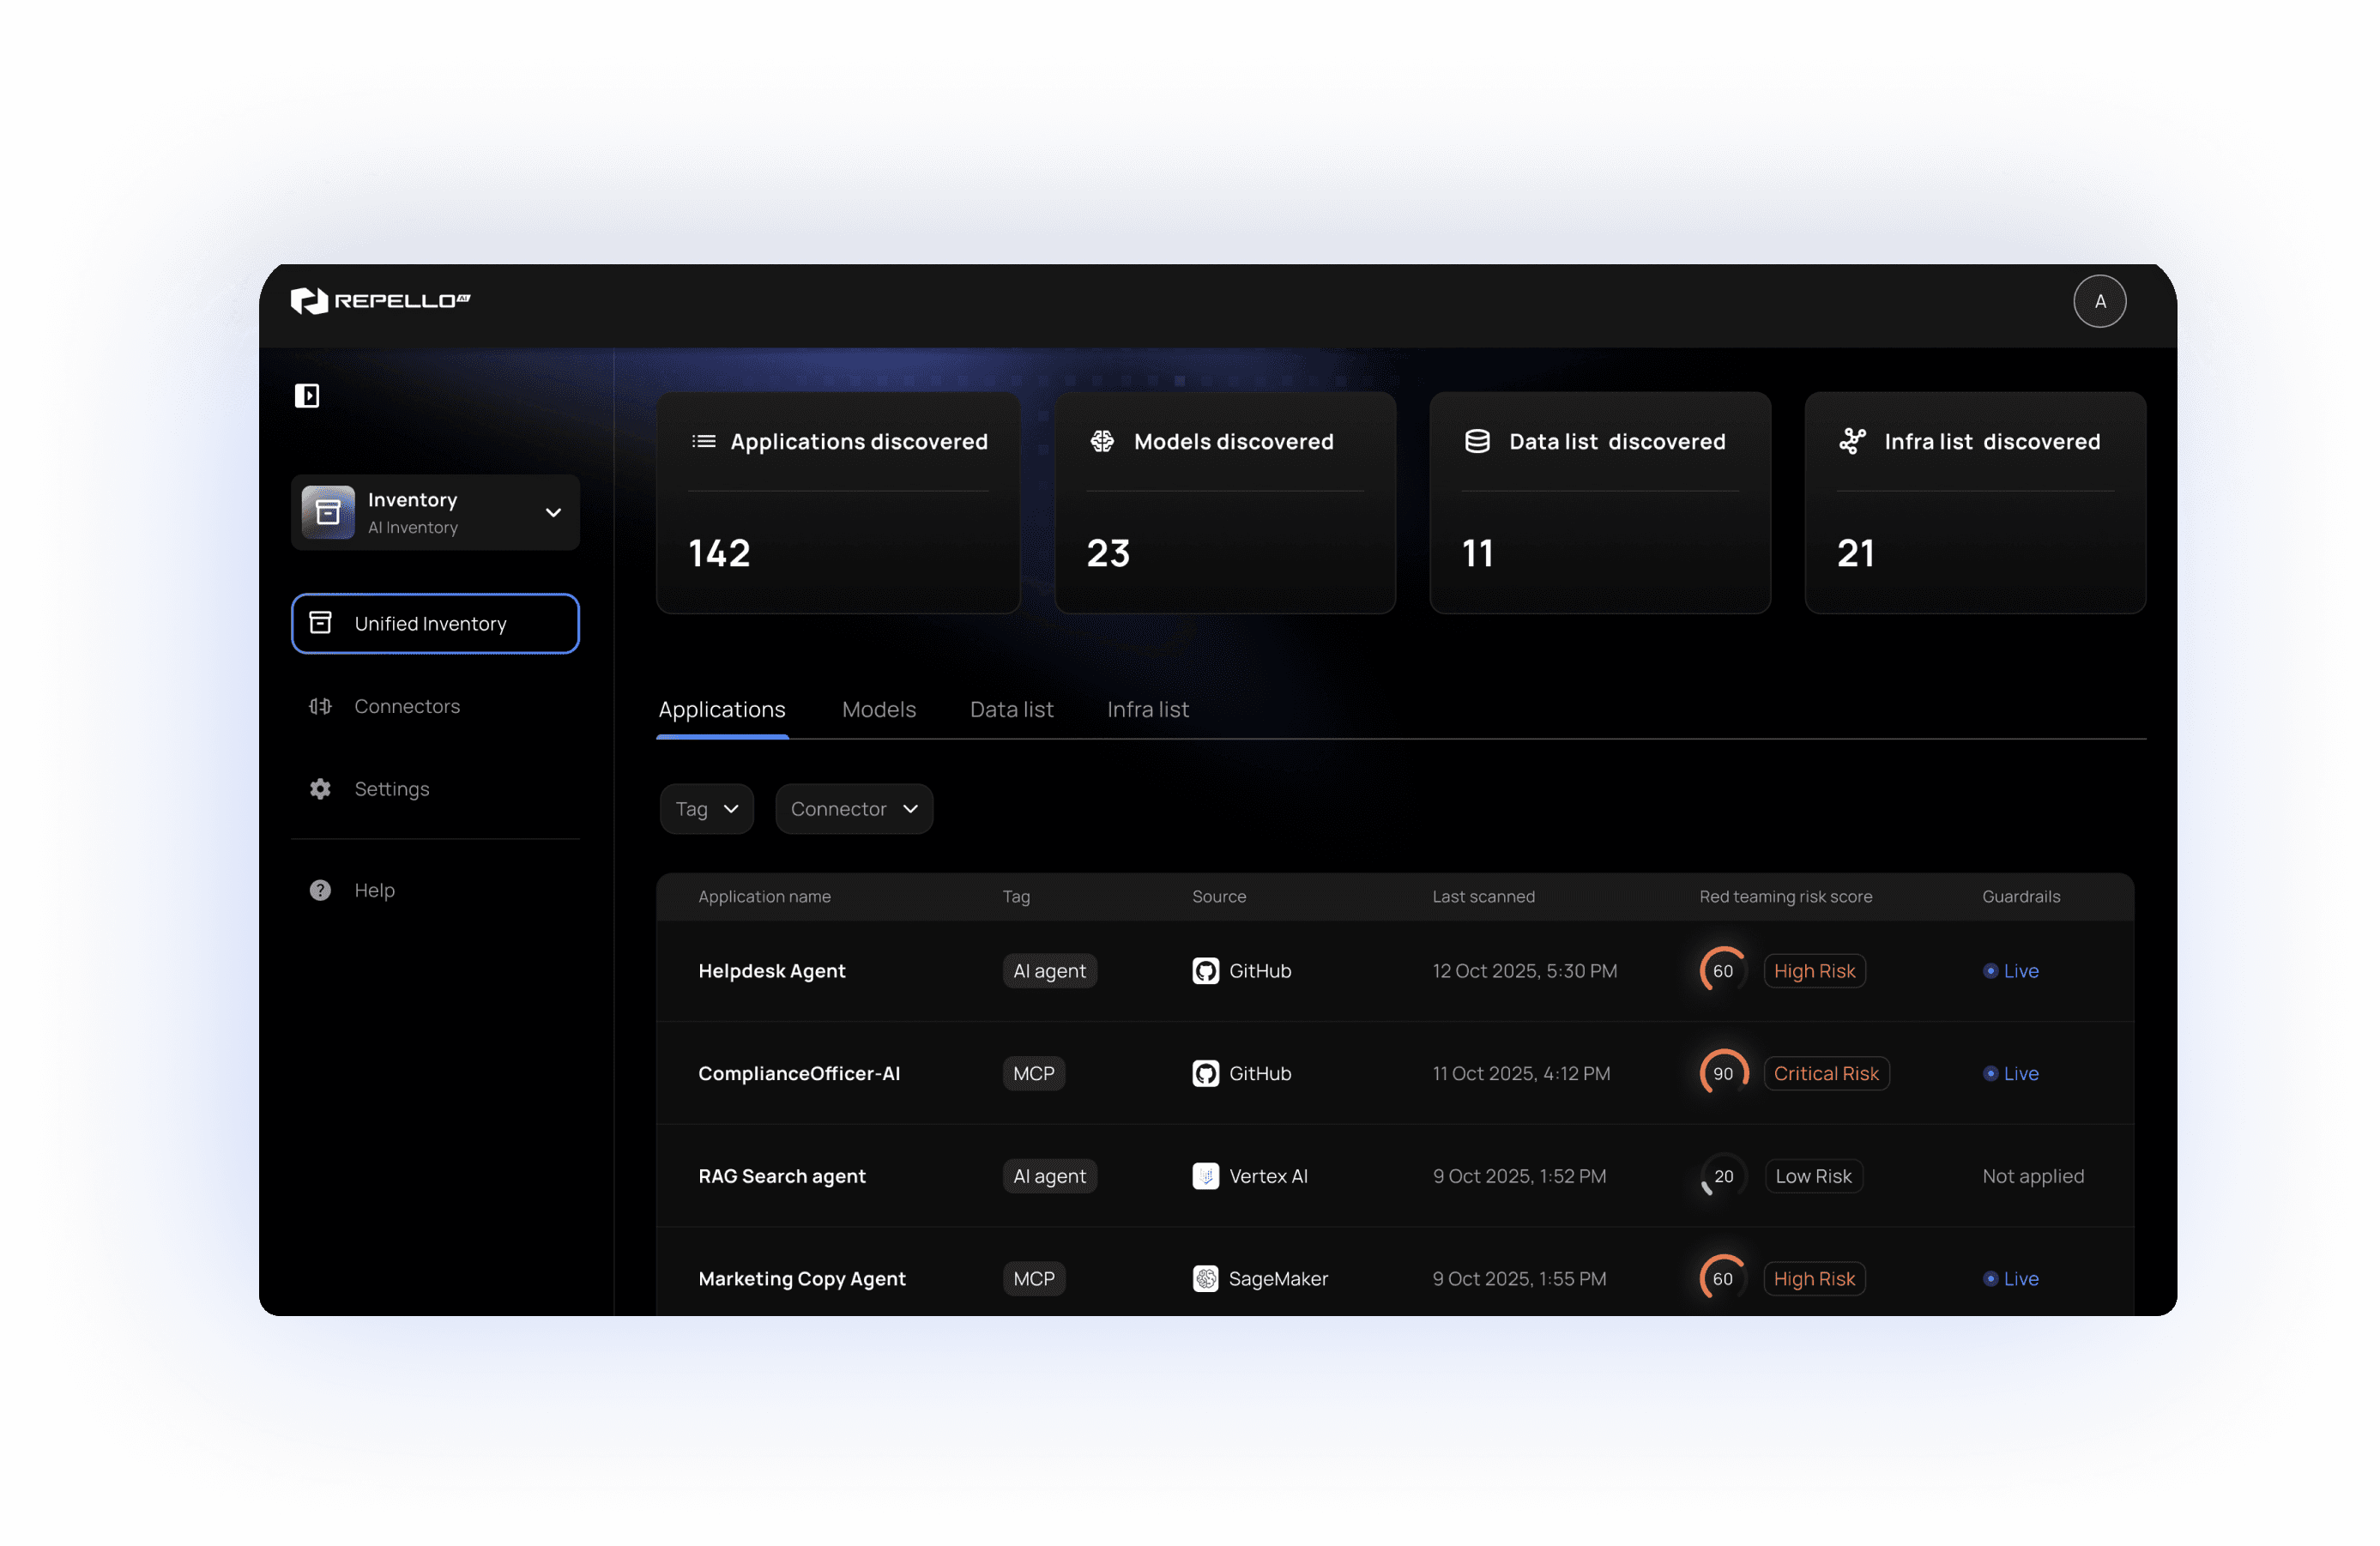Screen dimensions: 2380x1546
Task: Open Settings via the gear icon
Action: coord(319,789)
